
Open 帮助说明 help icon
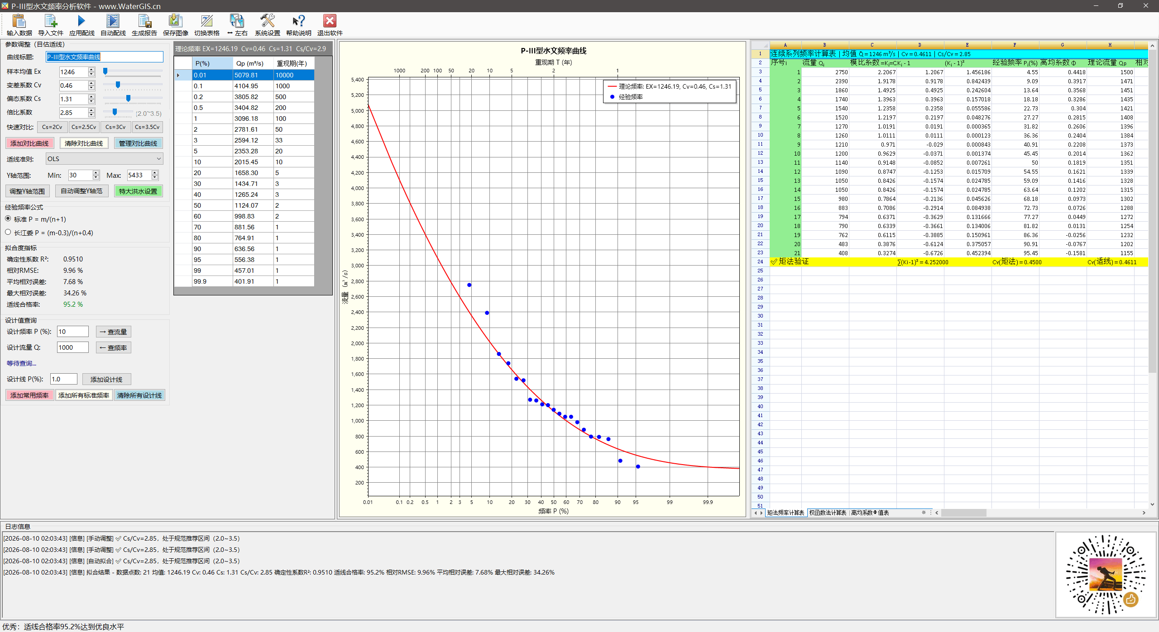pyautogui.click(x=298, y=25)
